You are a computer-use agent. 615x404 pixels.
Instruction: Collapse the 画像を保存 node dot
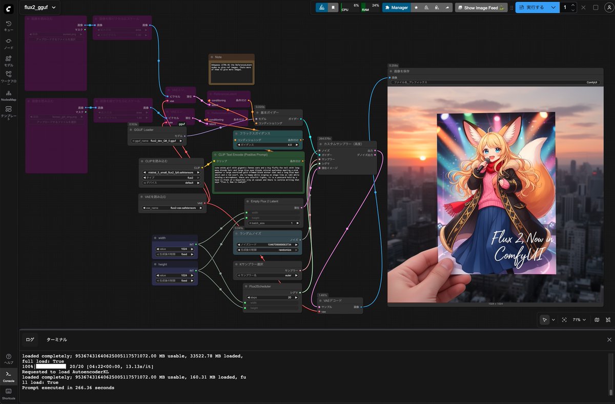pyautogui.click(x=391, y=72)
